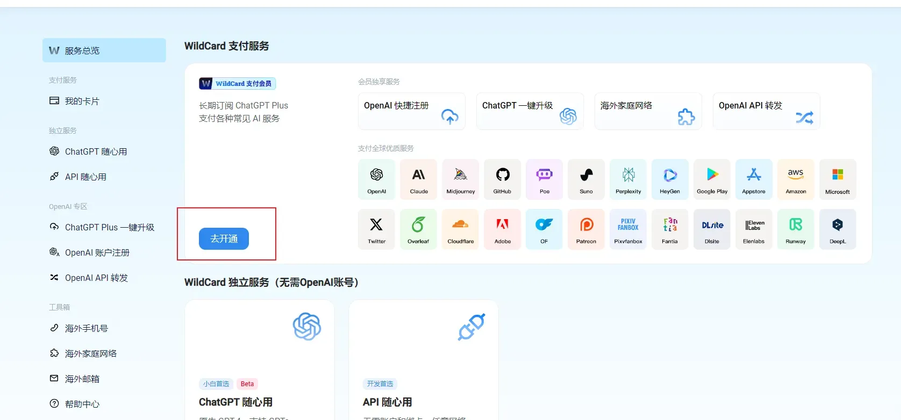
Task: Open the Overleaf service icon
Action: coord(419,229)
